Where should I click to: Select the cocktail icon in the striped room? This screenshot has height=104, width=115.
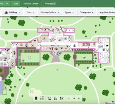86,44
